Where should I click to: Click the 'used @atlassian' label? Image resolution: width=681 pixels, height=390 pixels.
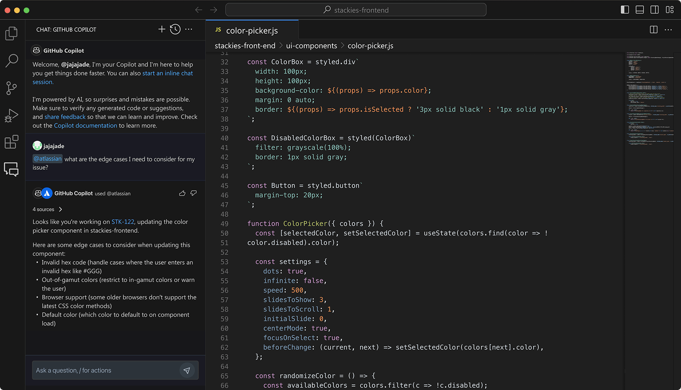[x=113, y=194]
